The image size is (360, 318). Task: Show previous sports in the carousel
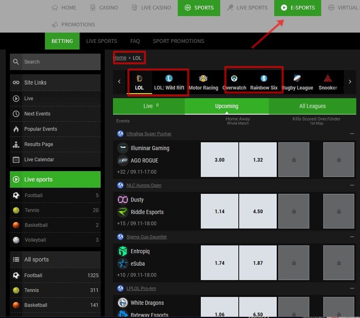(119, 82)
